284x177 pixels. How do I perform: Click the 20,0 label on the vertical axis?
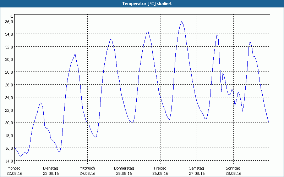(9, 122)
